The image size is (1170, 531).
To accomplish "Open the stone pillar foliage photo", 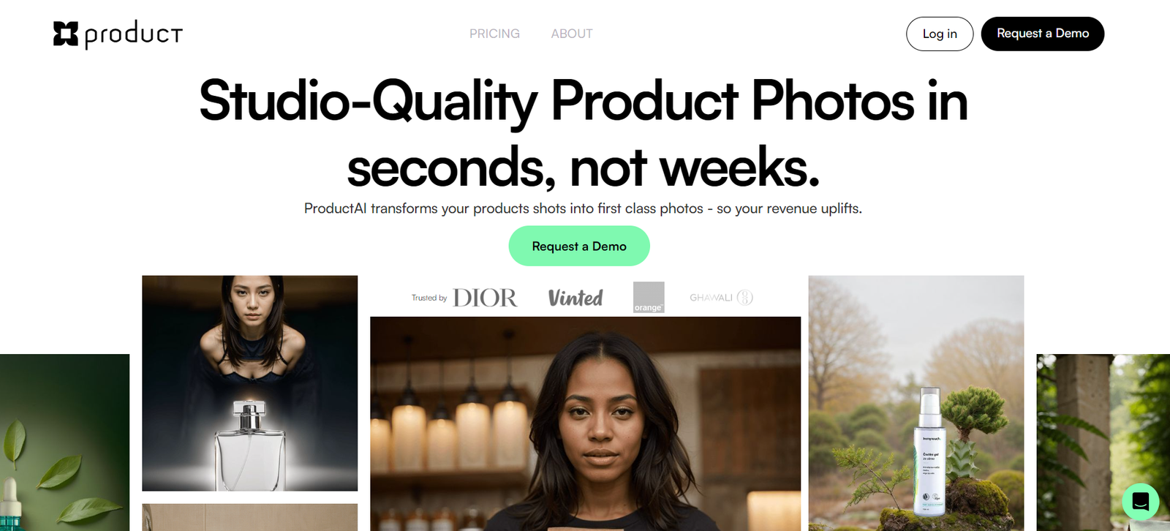I will 1103,442.
